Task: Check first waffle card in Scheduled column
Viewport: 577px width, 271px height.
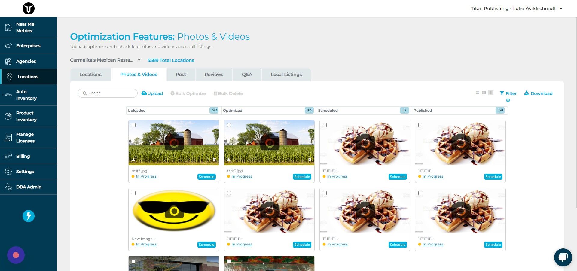Action: [x=325, y=125]
